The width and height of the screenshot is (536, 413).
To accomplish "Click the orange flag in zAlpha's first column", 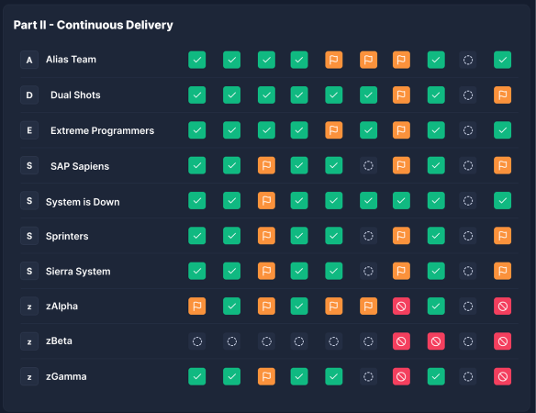I will point(197,306).
